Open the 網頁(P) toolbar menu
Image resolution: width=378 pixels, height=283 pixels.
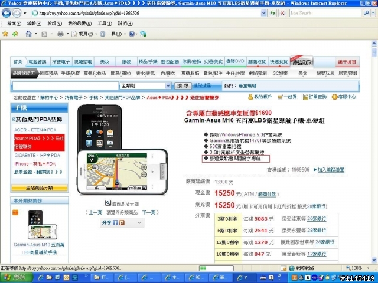[83, 34]
